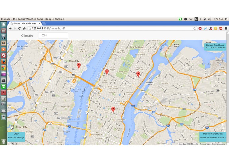Open the Chrome hamburger menu
The height and width of the screenshot is (162, 229).
pos(226,28)
